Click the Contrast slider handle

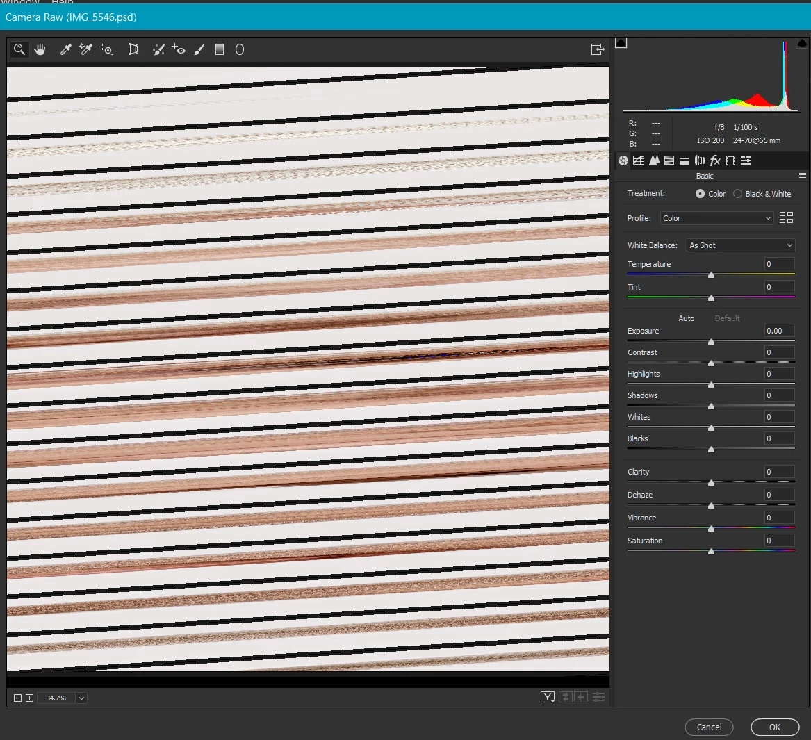point(711,363)
